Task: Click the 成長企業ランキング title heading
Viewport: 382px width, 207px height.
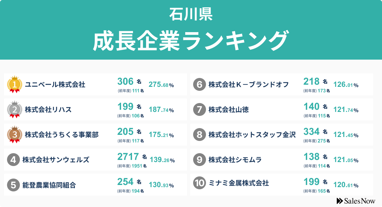Action: 191,41
